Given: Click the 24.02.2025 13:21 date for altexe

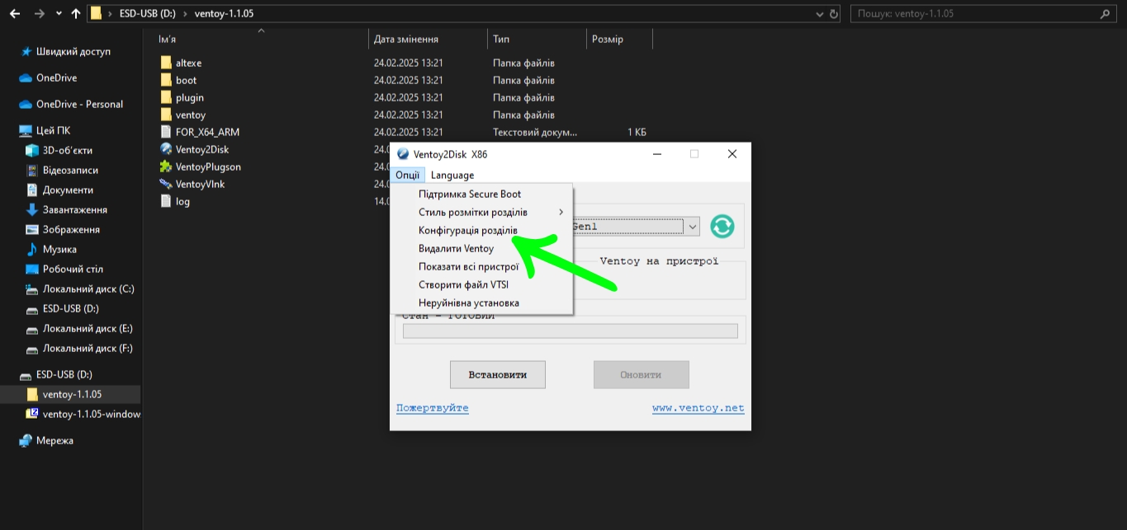Looking at the screenshot, I should 409,63.
